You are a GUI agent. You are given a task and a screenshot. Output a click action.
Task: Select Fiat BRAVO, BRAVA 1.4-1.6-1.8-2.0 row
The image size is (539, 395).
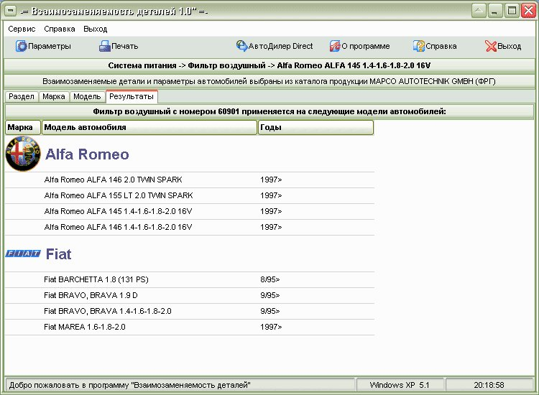(190, 311)
